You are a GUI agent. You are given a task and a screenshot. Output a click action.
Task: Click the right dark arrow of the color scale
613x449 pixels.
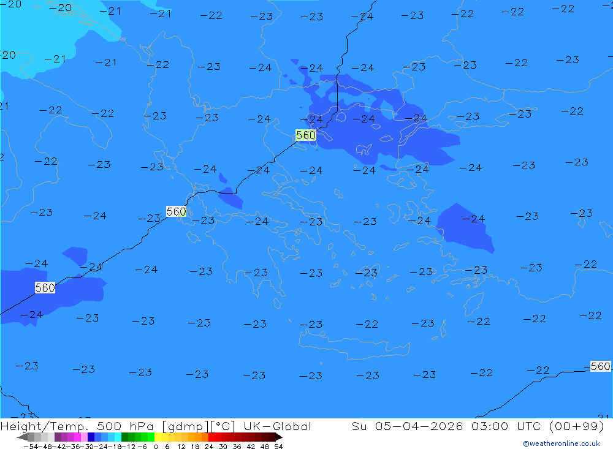click(x=279, y=437)
